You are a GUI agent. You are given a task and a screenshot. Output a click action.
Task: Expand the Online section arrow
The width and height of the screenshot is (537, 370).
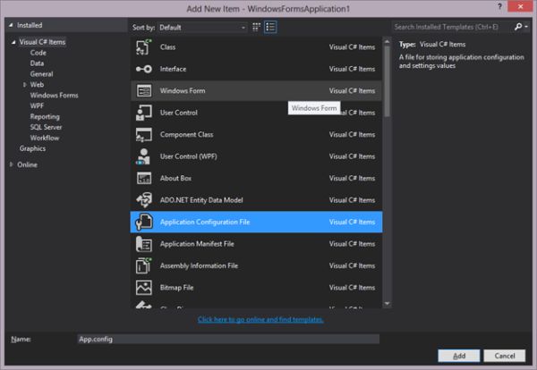(x=12, y=164)
